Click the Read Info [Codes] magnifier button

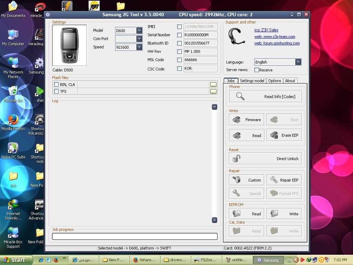pos(265,97)
